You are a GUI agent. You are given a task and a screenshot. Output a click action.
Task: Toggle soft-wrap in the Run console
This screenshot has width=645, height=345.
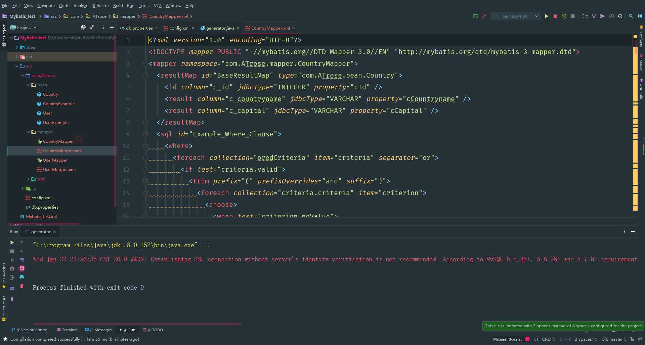pyautogui.click(x=22, y=260)
